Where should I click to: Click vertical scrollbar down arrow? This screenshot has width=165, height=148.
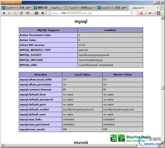click(162, 142)
